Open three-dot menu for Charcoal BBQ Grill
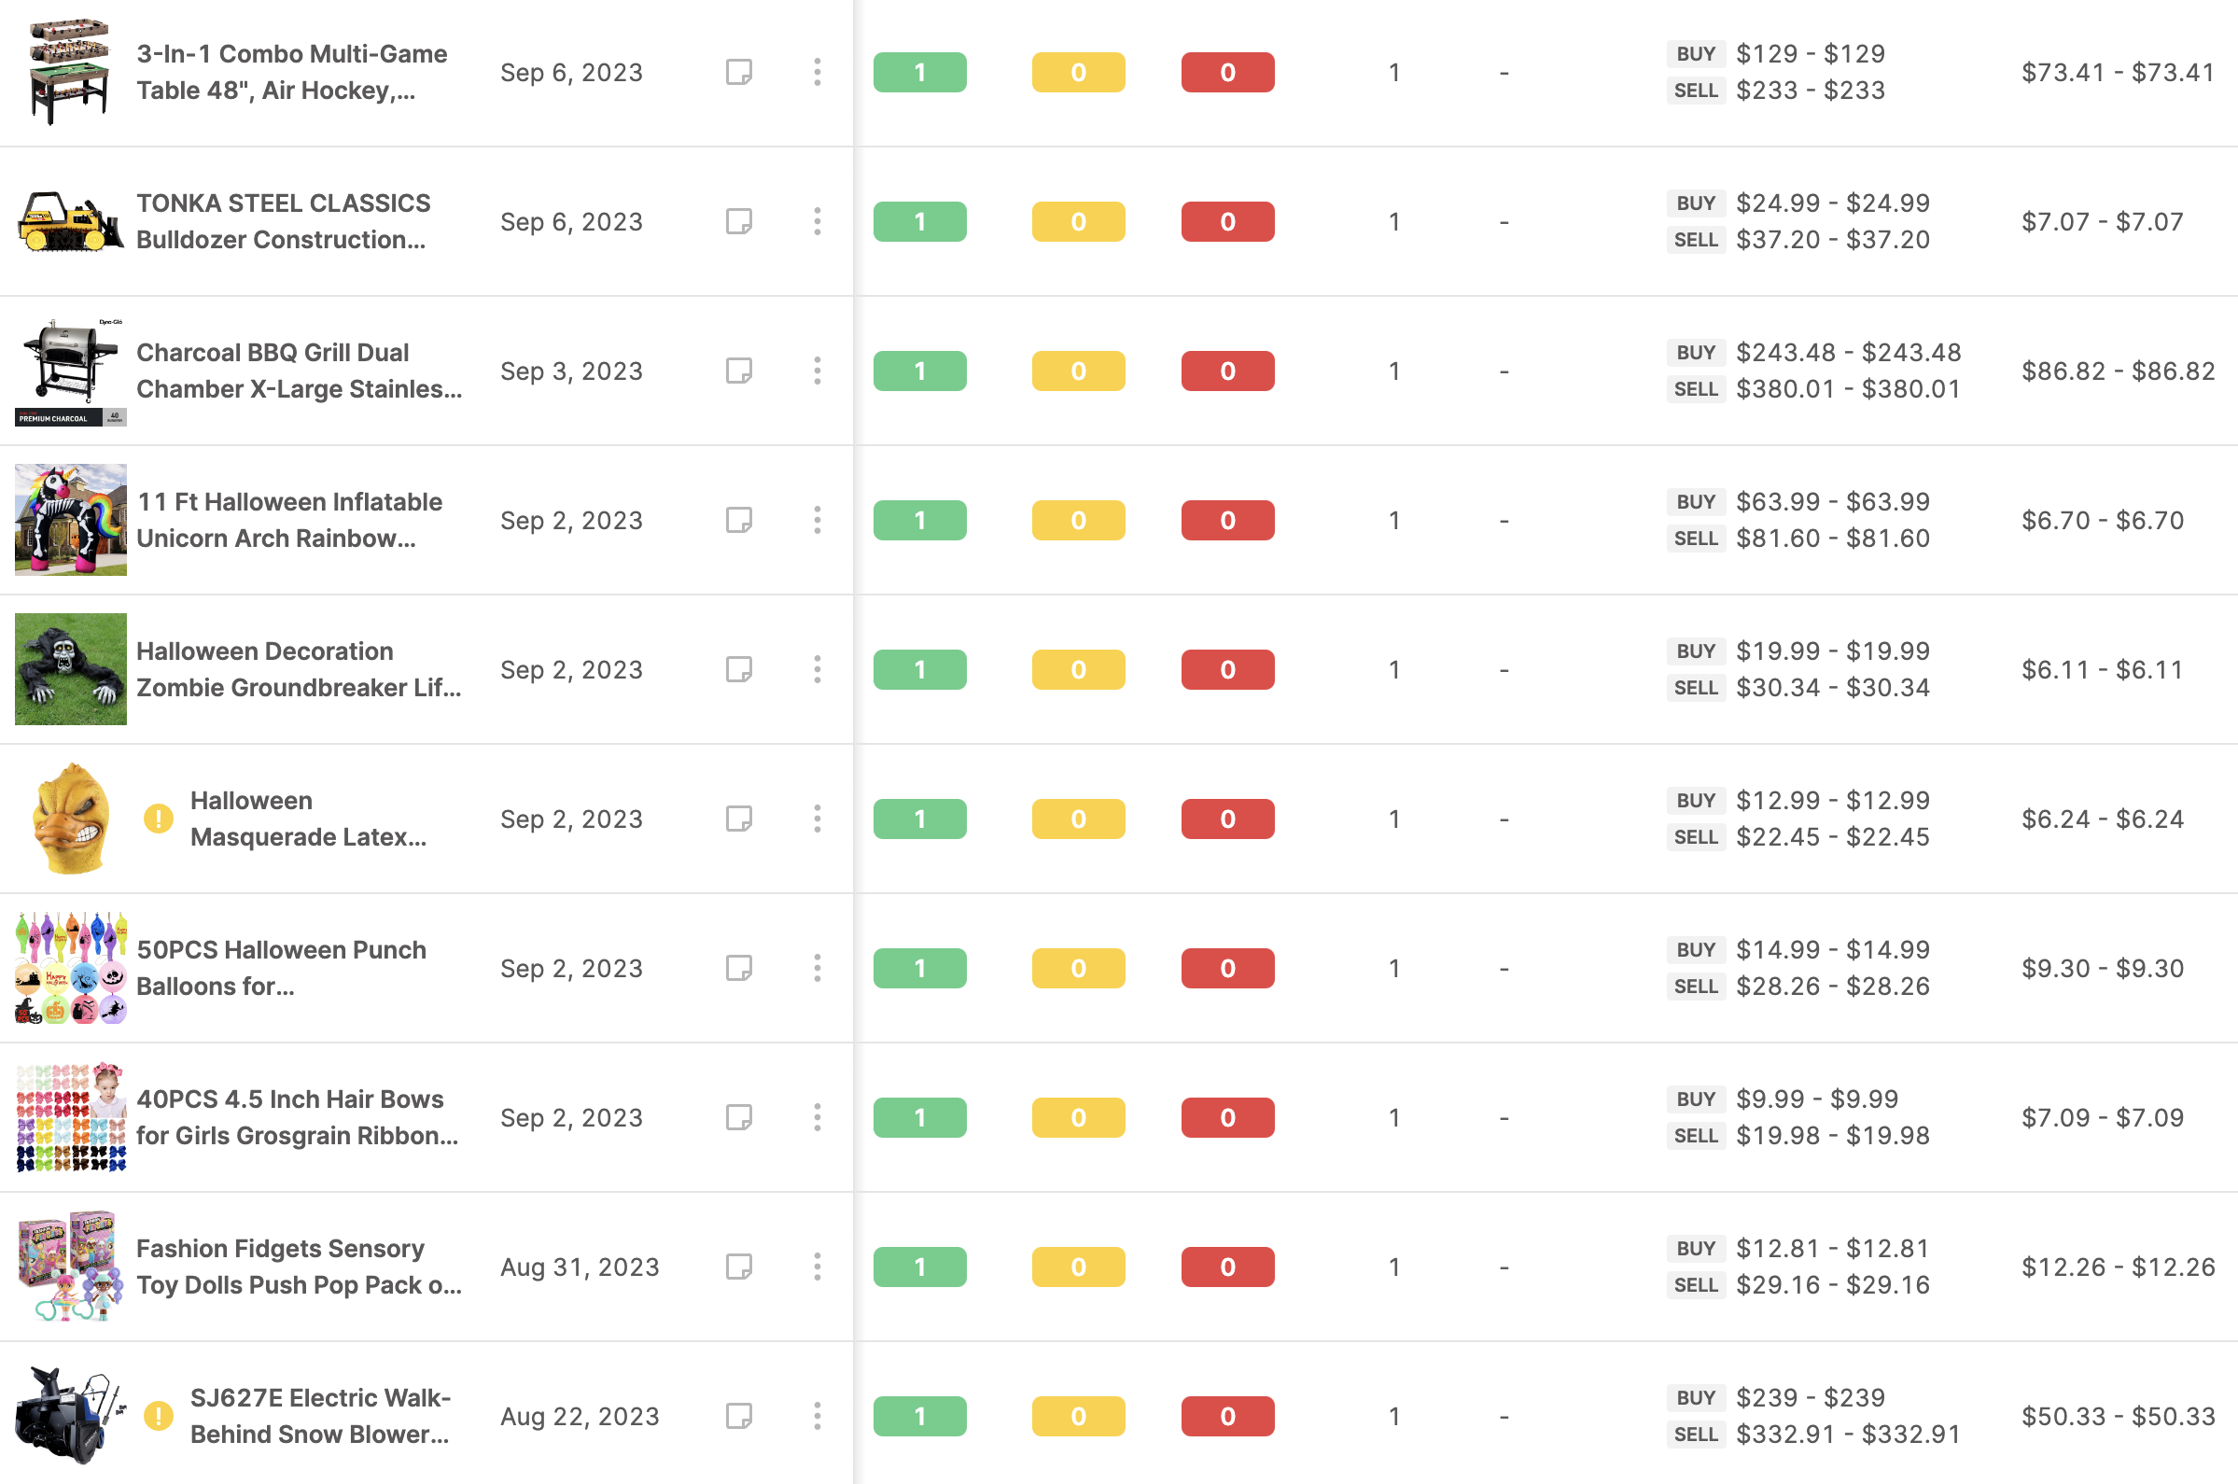 click(818, 371)
